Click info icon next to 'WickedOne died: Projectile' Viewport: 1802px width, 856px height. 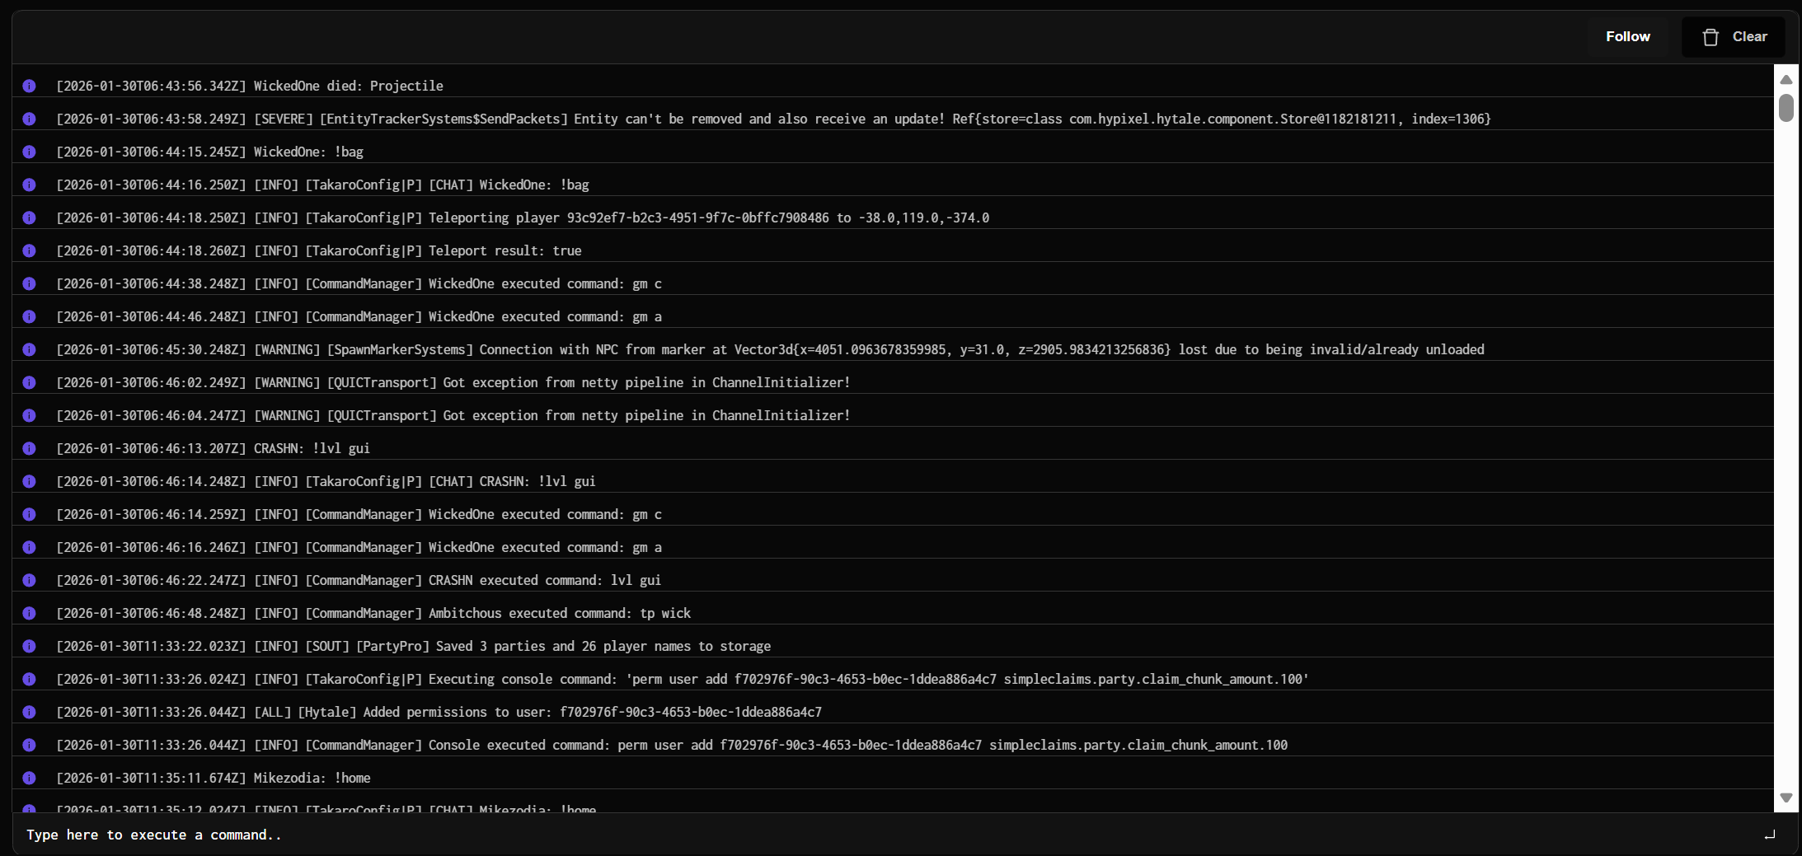pos(29,86)
